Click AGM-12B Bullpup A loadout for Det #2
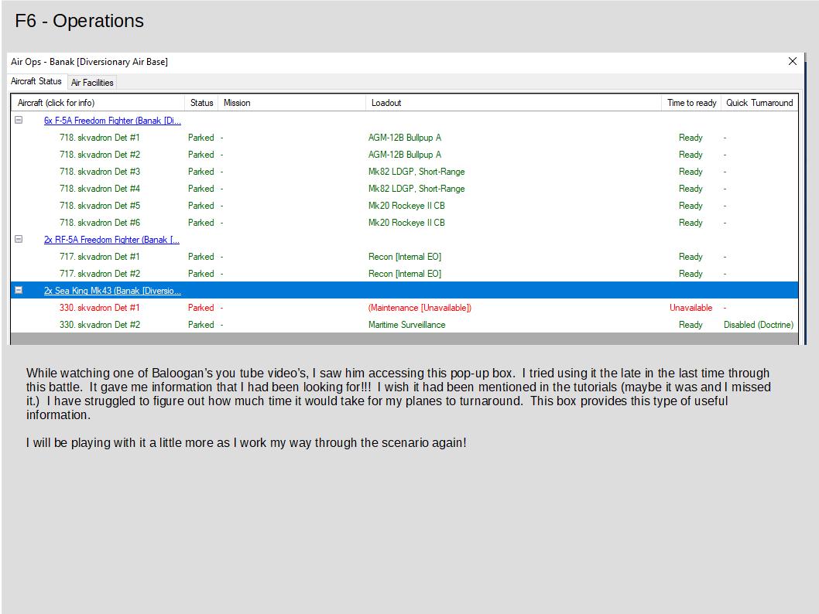Screen dimensions: 819x614 click(x=405, y=155)
